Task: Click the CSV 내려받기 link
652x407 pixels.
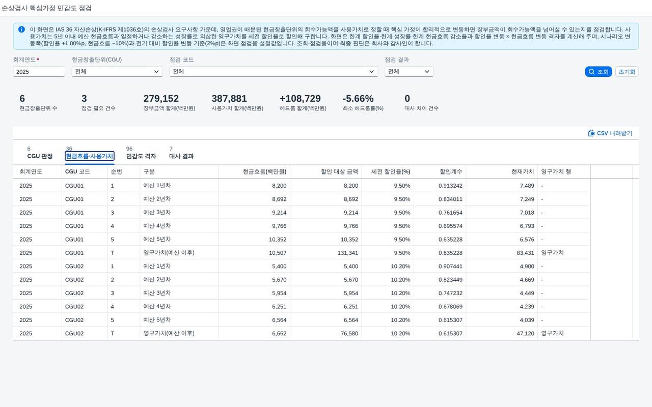Action: coord(610,133)
